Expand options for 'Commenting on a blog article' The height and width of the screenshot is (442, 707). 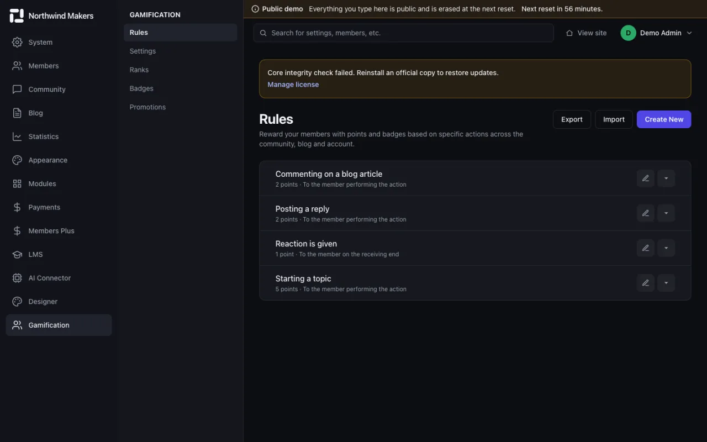pyautogui.click(x=666, y=178)
